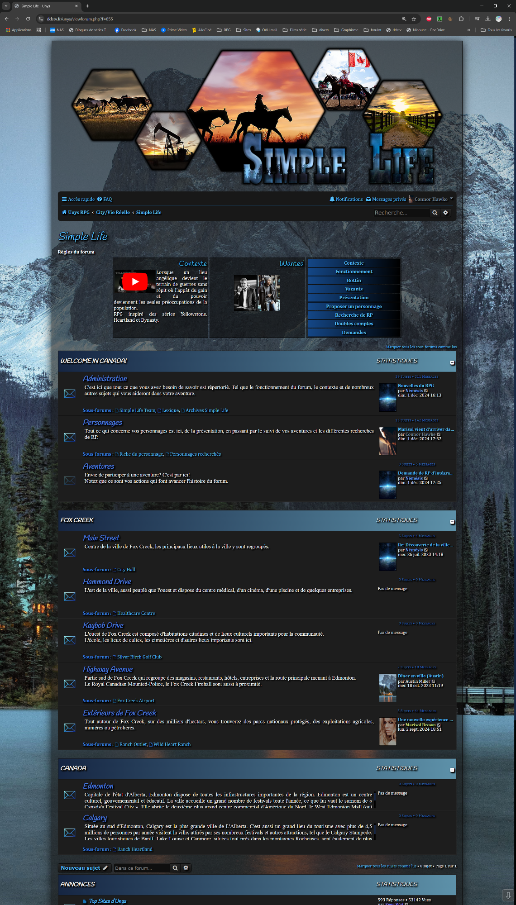Click the magnifier beside Dans ce forum
Image resolution: width=516 pixels, height=905 pixels.
coord(175,868)
